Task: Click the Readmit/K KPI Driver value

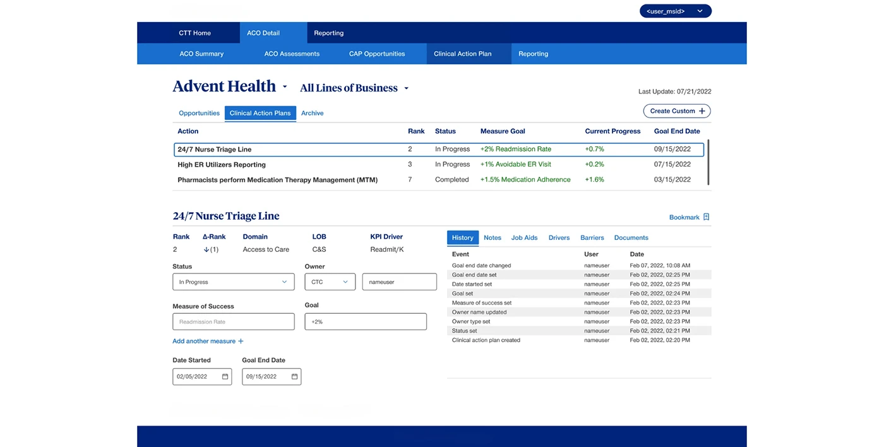Action: pyautogui.click(x=387, y=249)
